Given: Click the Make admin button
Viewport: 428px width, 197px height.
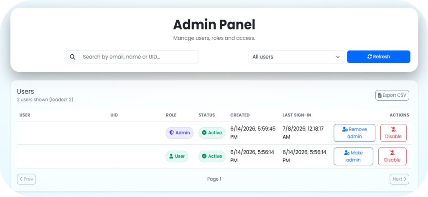Looking at the screenshot, I should coord(353,157).
